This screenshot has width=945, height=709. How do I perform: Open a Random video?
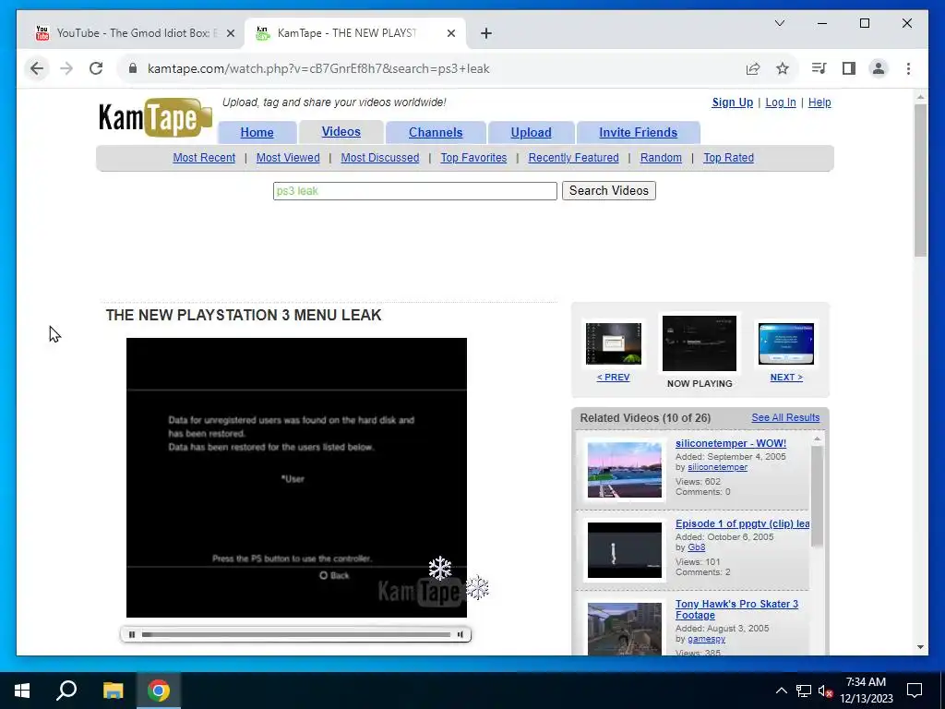[x=661, y=158]
